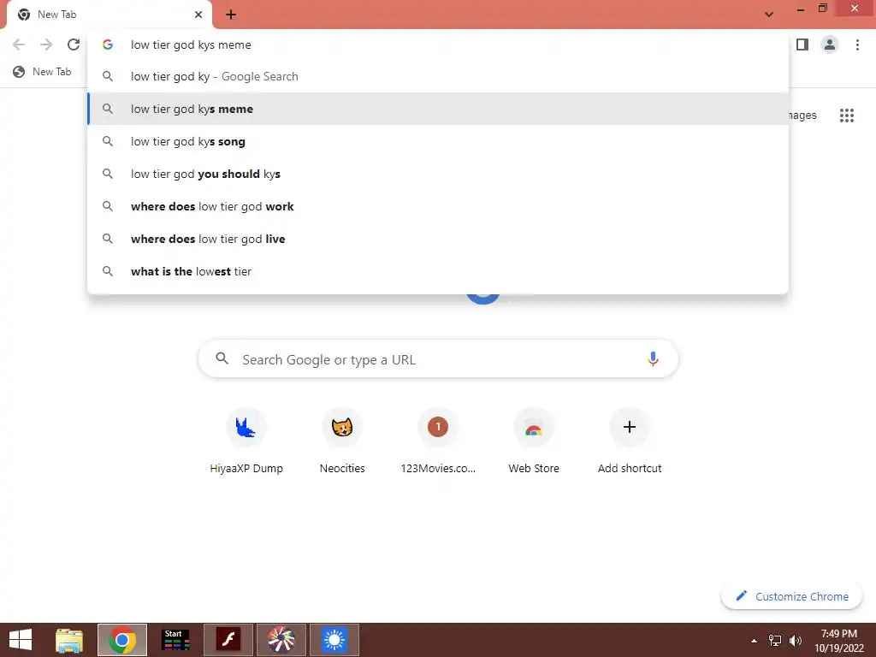876x657 pixels.
Task: Click the Chrome taskbar icon
Action: coord(122,640)
